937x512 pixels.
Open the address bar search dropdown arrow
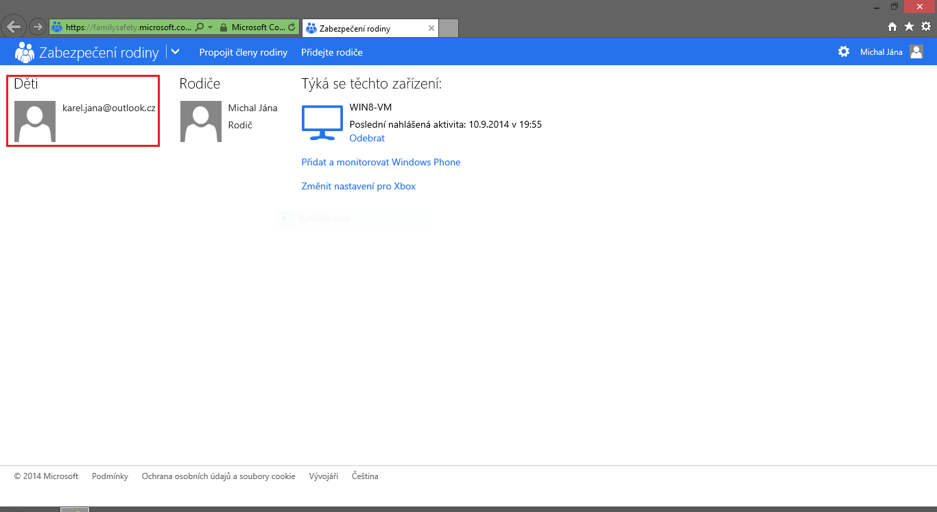[x=210, y=27]
